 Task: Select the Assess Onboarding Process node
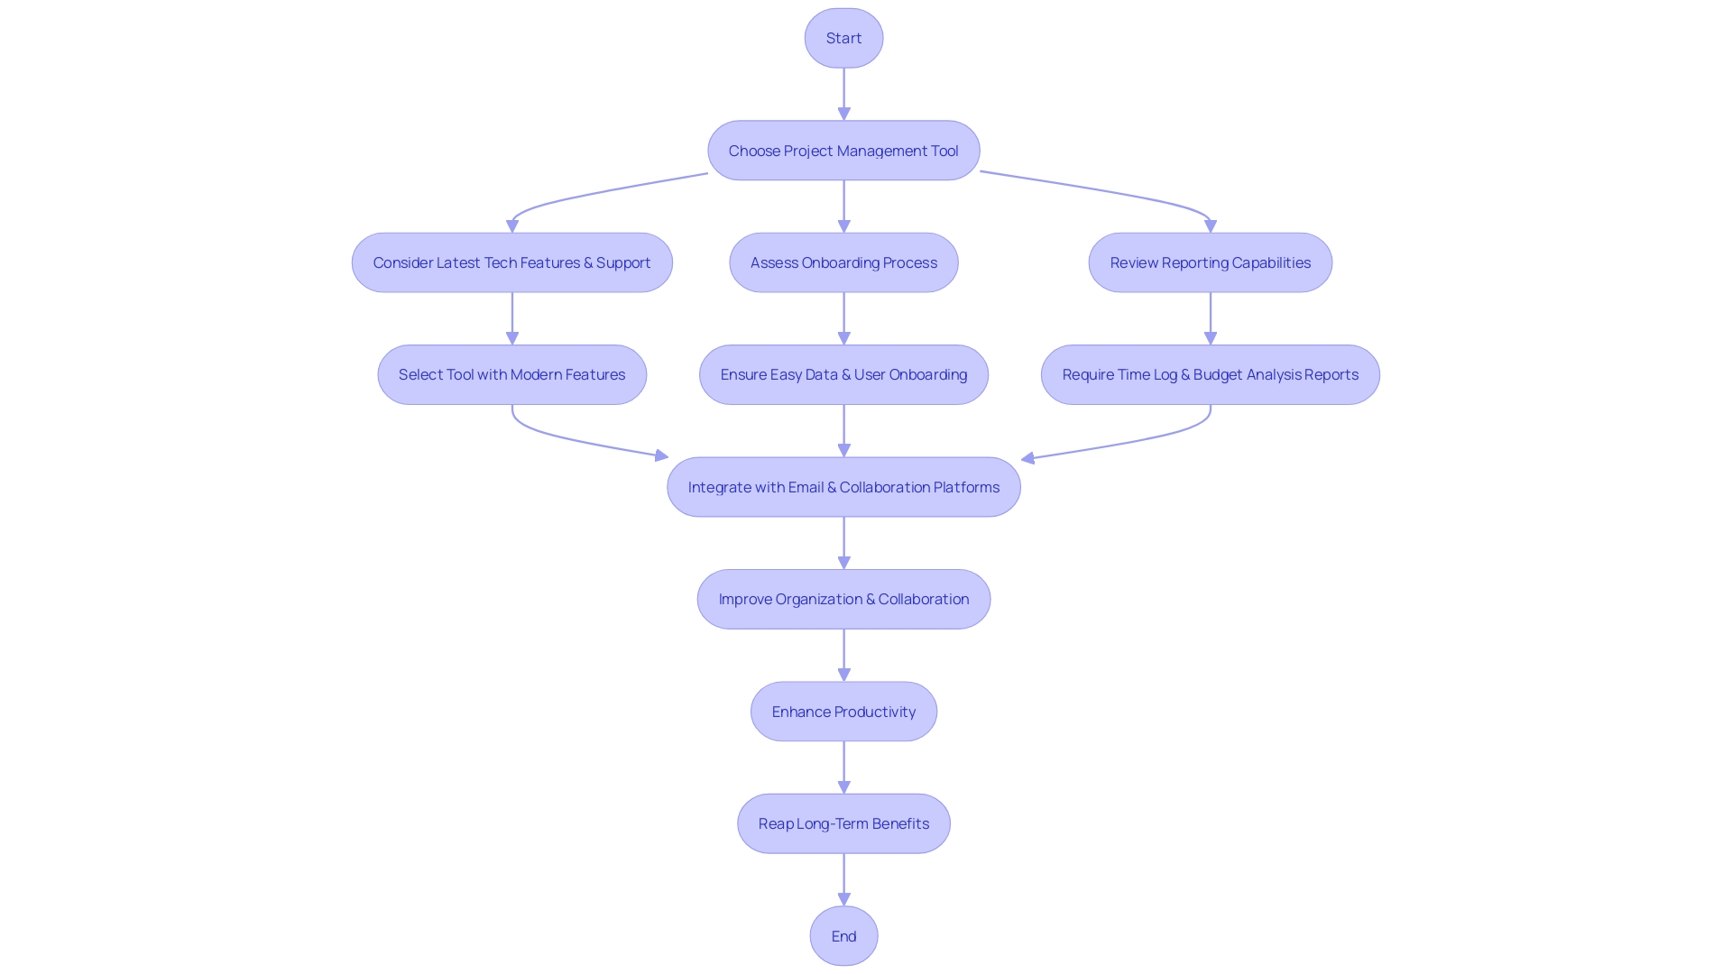pyautogui.click(x=844, y=262)
